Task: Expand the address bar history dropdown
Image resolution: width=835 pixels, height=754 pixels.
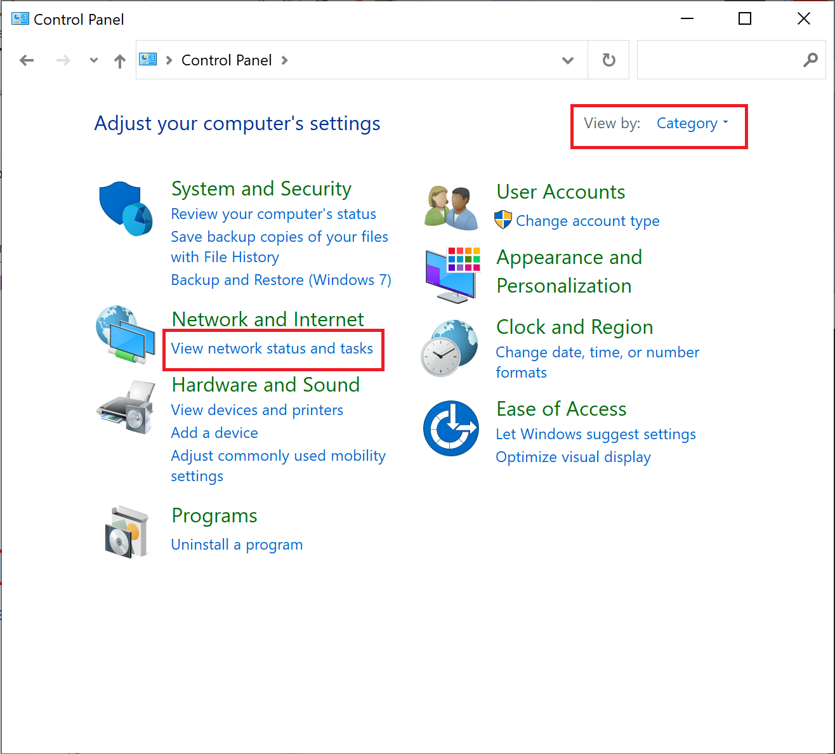Action: (x=568, y=60)
